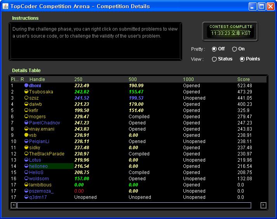Sort by the 500 column header
277x219 pixels.
tap(132, 79)
